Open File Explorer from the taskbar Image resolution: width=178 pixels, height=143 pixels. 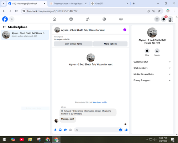click(30, 139)
